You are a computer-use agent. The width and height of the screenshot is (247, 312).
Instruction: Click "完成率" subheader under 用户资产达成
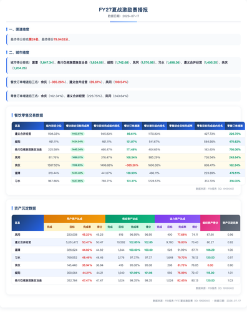tap(87, 227)
